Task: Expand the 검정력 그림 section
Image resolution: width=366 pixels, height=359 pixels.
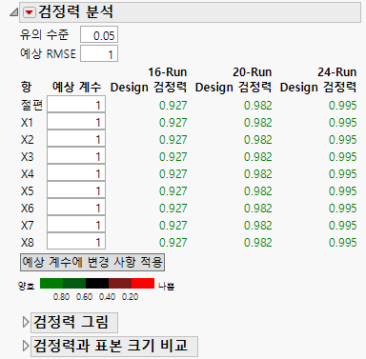Action: (26, 322)
